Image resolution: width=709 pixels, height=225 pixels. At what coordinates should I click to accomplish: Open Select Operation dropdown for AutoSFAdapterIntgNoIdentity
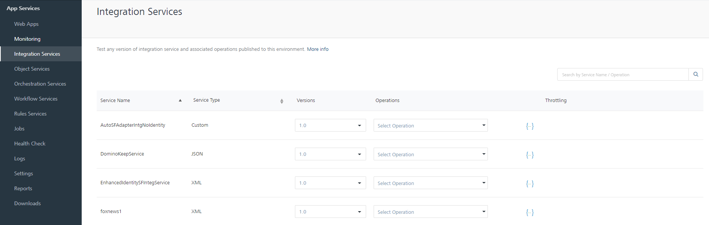coord(430,126)
